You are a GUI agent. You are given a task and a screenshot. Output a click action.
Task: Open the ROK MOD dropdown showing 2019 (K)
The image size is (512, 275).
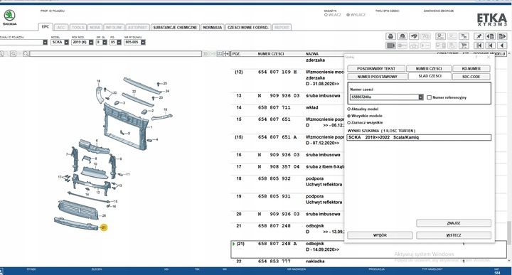91,43
